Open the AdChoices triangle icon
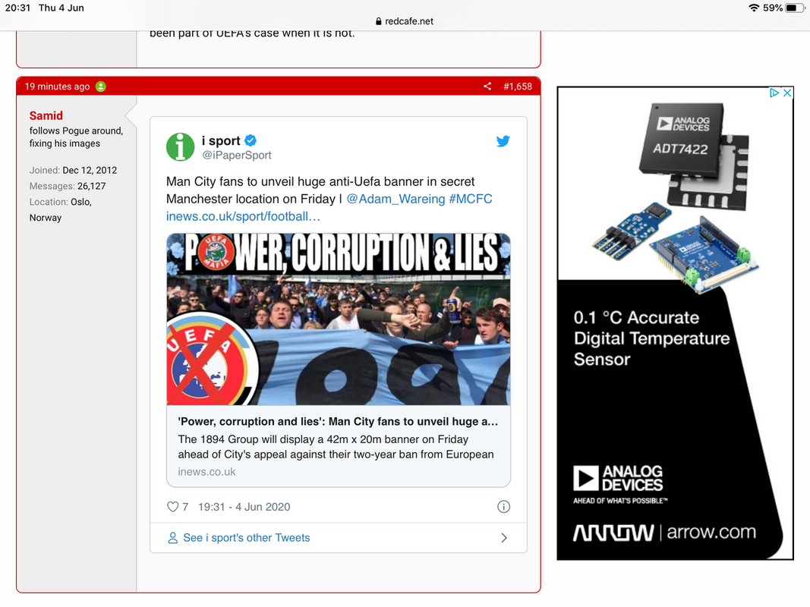The width and height of the screenshot is (810, 607). click(x=774, y=93)
